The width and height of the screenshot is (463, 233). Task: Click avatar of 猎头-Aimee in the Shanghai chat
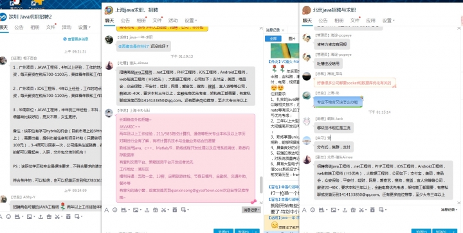tap(109, 65)
